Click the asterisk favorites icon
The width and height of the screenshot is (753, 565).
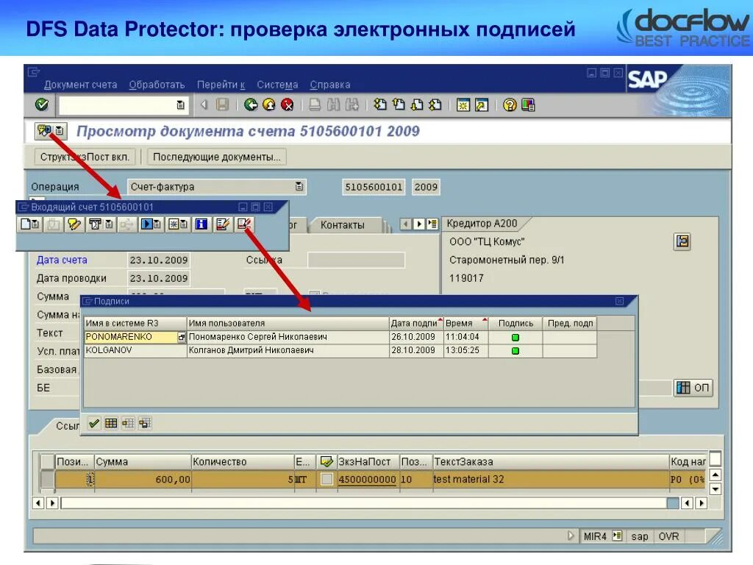[x=174, y=224]
